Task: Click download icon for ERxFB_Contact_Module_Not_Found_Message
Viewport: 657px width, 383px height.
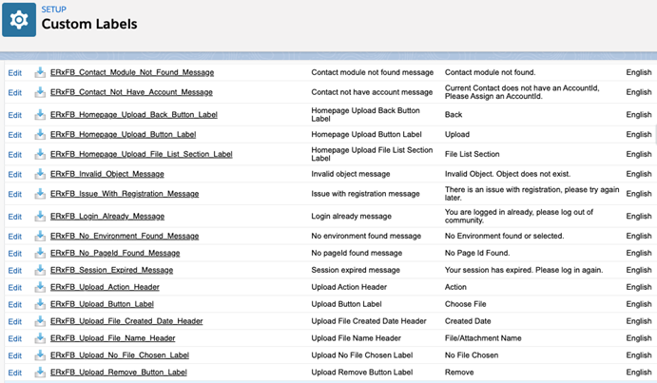Action: click(x=40, y=72)
